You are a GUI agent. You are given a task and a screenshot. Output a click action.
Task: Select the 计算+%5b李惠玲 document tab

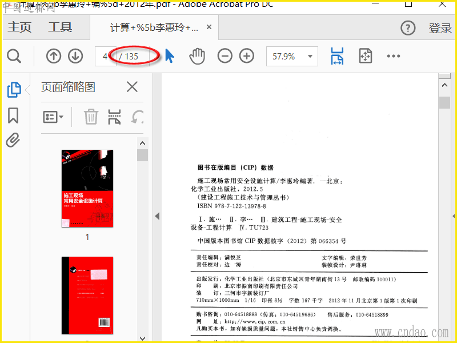pyautogui.click(x=154, y=27)
